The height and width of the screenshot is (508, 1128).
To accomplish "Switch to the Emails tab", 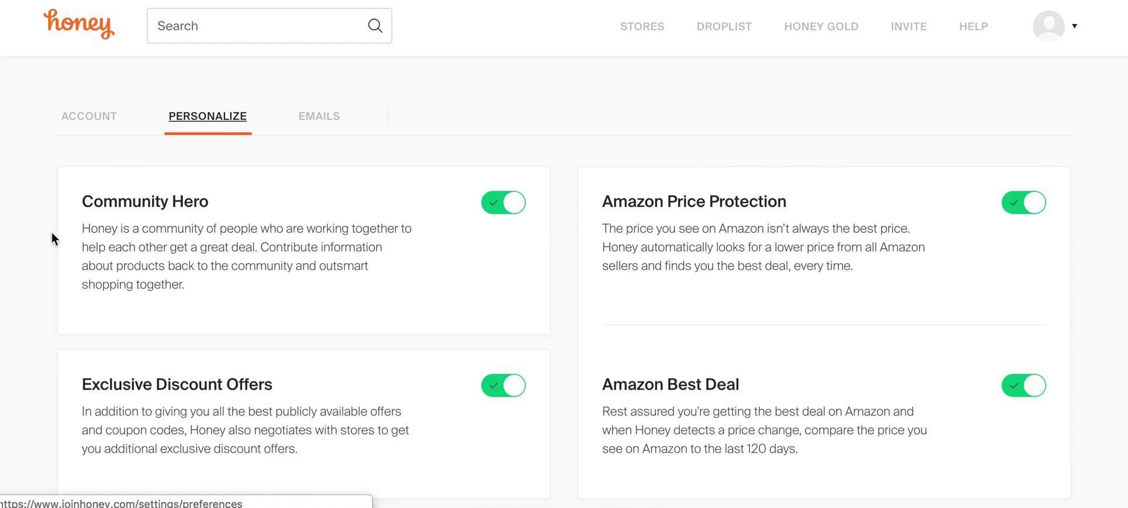I will pos(319,116).
